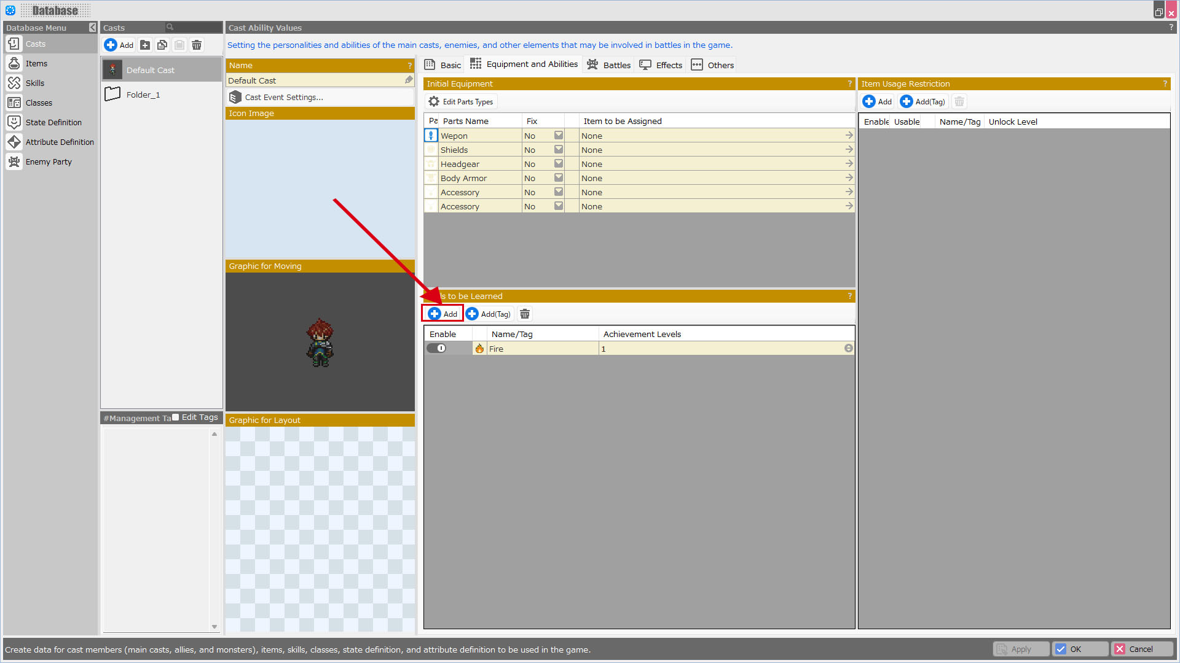The width and height of the screenshot is (1180, 663).
Task: Add an item usage restriction
Action: click(x=877, y=101)
